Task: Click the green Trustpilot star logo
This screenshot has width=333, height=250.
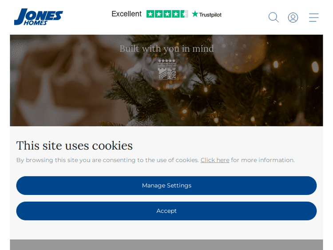Action: coord(195,14)
